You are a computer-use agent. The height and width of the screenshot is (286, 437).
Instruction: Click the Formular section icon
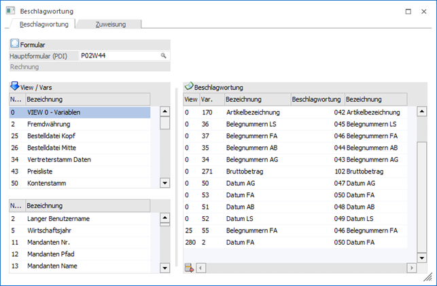pyautogui.click(x=14, y=44)
